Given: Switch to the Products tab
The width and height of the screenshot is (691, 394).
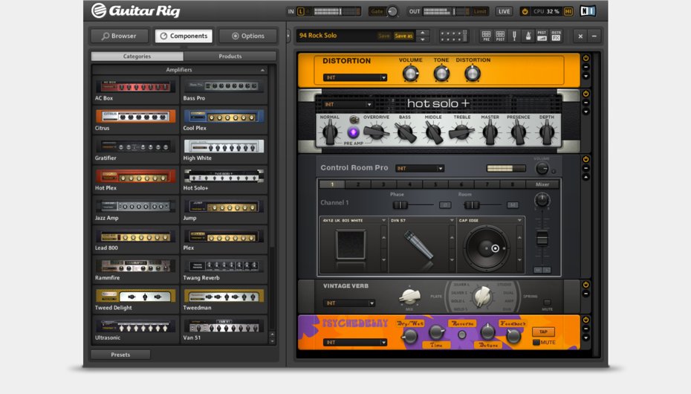Looking at the screenshot, I should click(230, 56).
